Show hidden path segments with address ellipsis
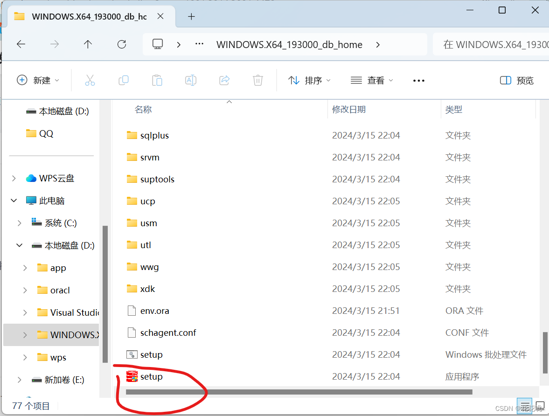This screenshot has width=549, height=416. (199, 44)
